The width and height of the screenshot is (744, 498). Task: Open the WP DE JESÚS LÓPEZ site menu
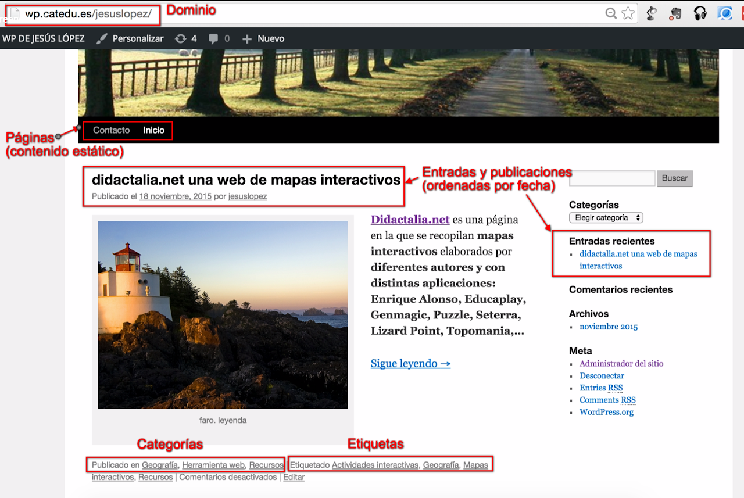click(44, 38)
